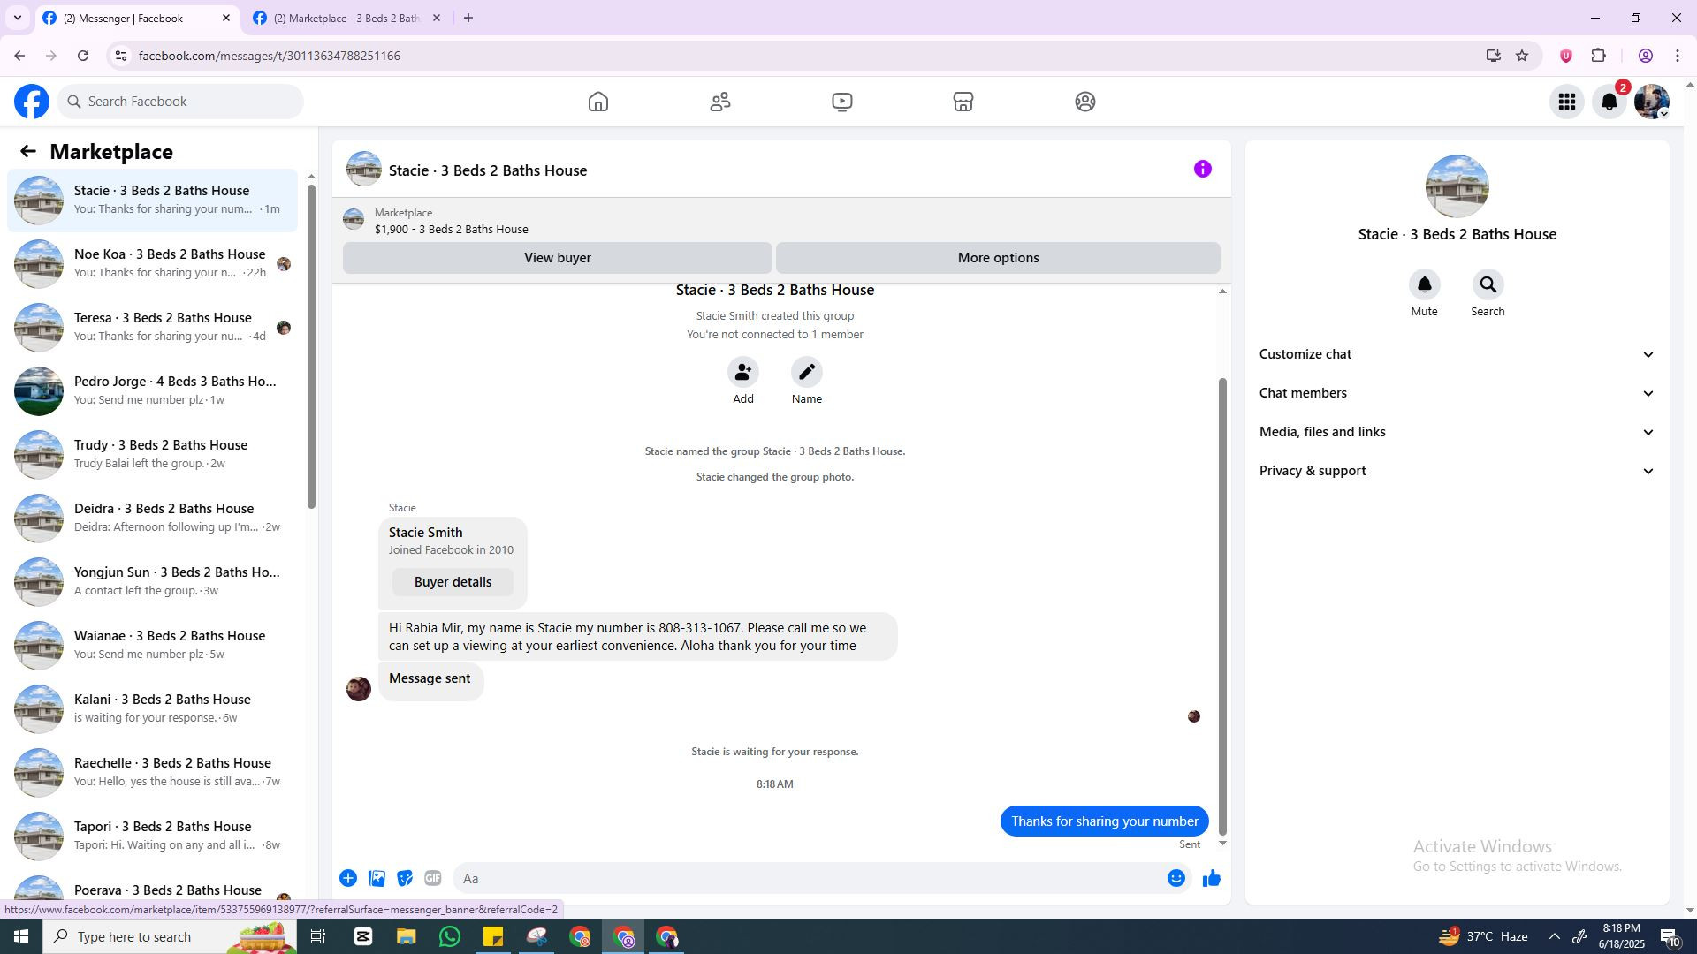Screen dimensions: 1697x954
Task: Reload the page
Action: tap(83, 56)
